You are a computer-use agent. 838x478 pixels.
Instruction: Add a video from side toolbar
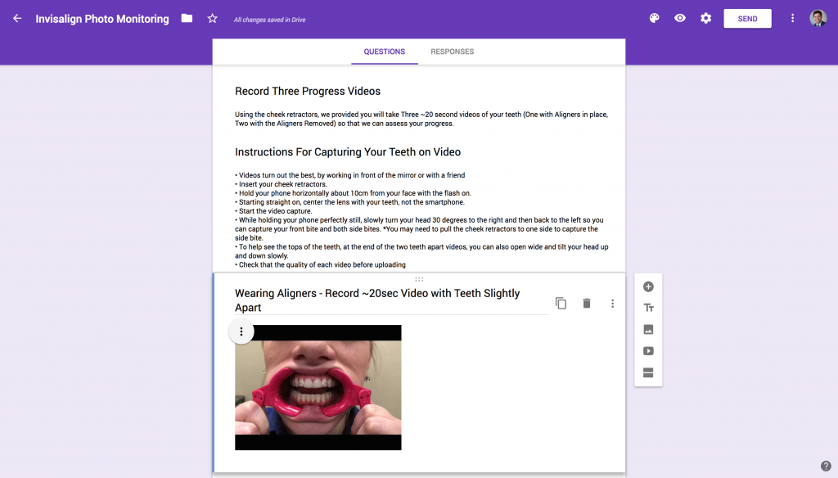point(648,351)
